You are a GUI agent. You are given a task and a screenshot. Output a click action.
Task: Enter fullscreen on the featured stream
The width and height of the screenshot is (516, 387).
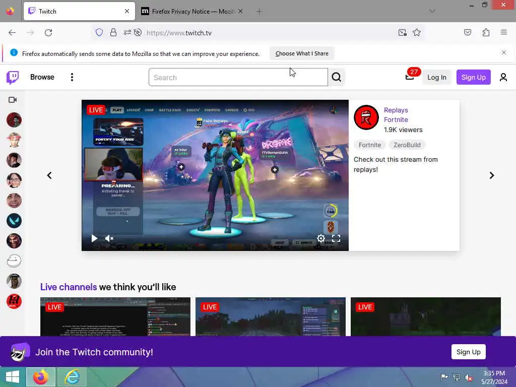tap(336, 238)
